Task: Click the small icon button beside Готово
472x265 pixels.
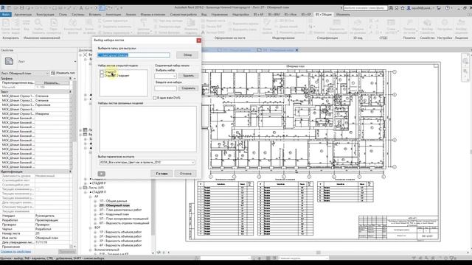Action: pos(102,174)
